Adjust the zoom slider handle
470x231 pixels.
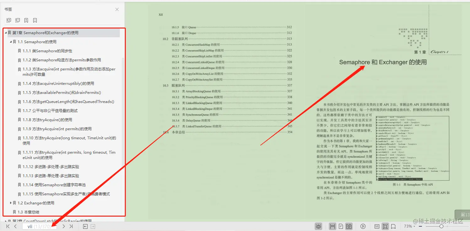(x=441, y=226)
